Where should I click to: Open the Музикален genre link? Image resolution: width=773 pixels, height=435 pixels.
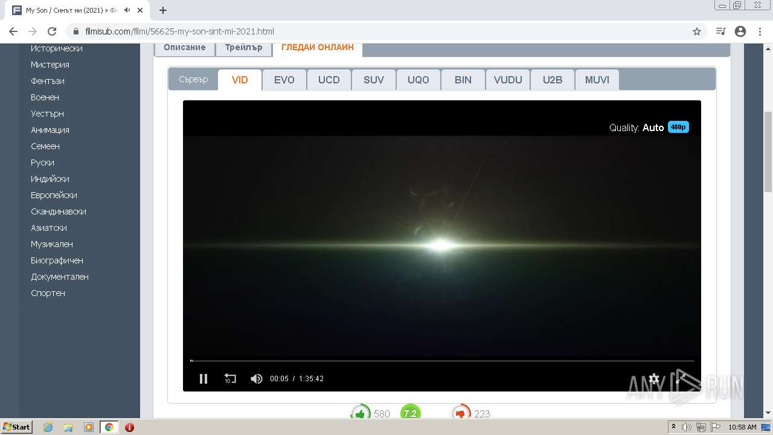[x=52, y=244]
